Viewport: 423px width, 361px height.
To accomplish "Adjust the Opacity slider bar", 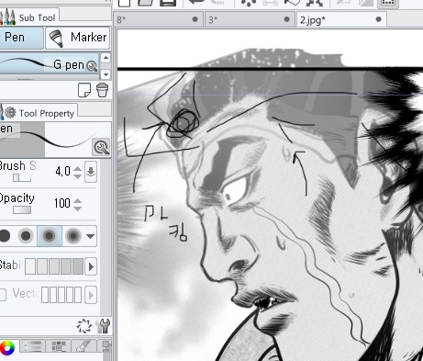I will 22,210.
